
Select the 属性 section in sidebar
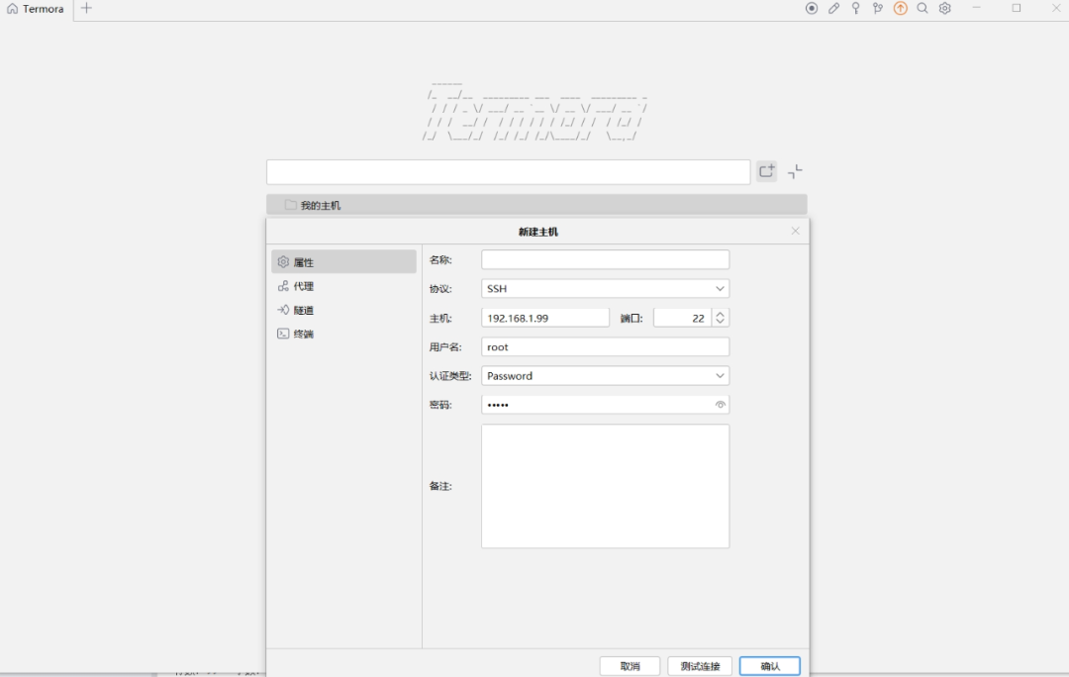[343, 262]
